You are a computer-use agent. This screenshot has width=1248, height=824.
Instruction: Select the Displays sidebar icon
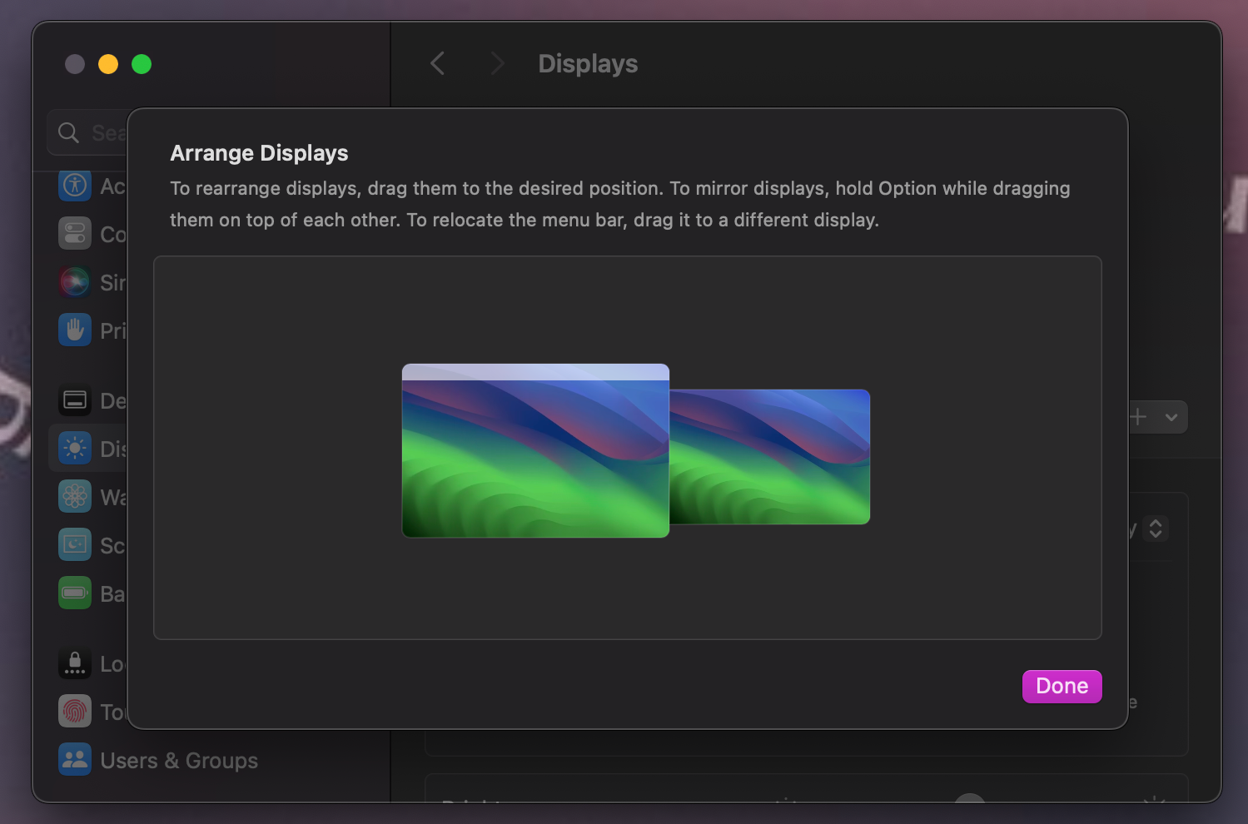74,448
